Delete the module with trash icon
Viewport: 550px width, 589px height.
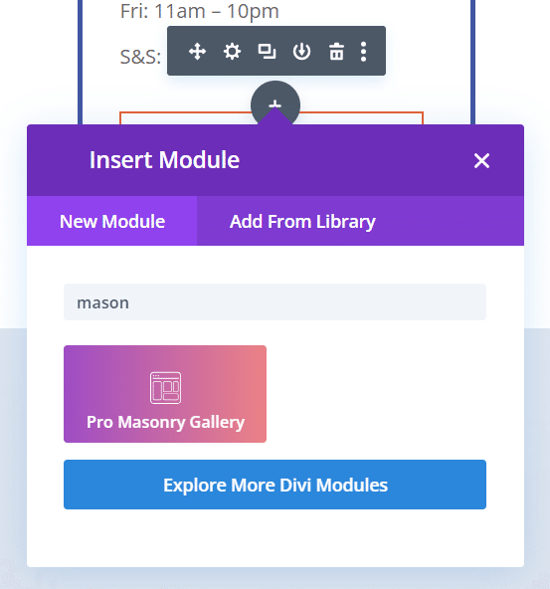click(336, 52)
